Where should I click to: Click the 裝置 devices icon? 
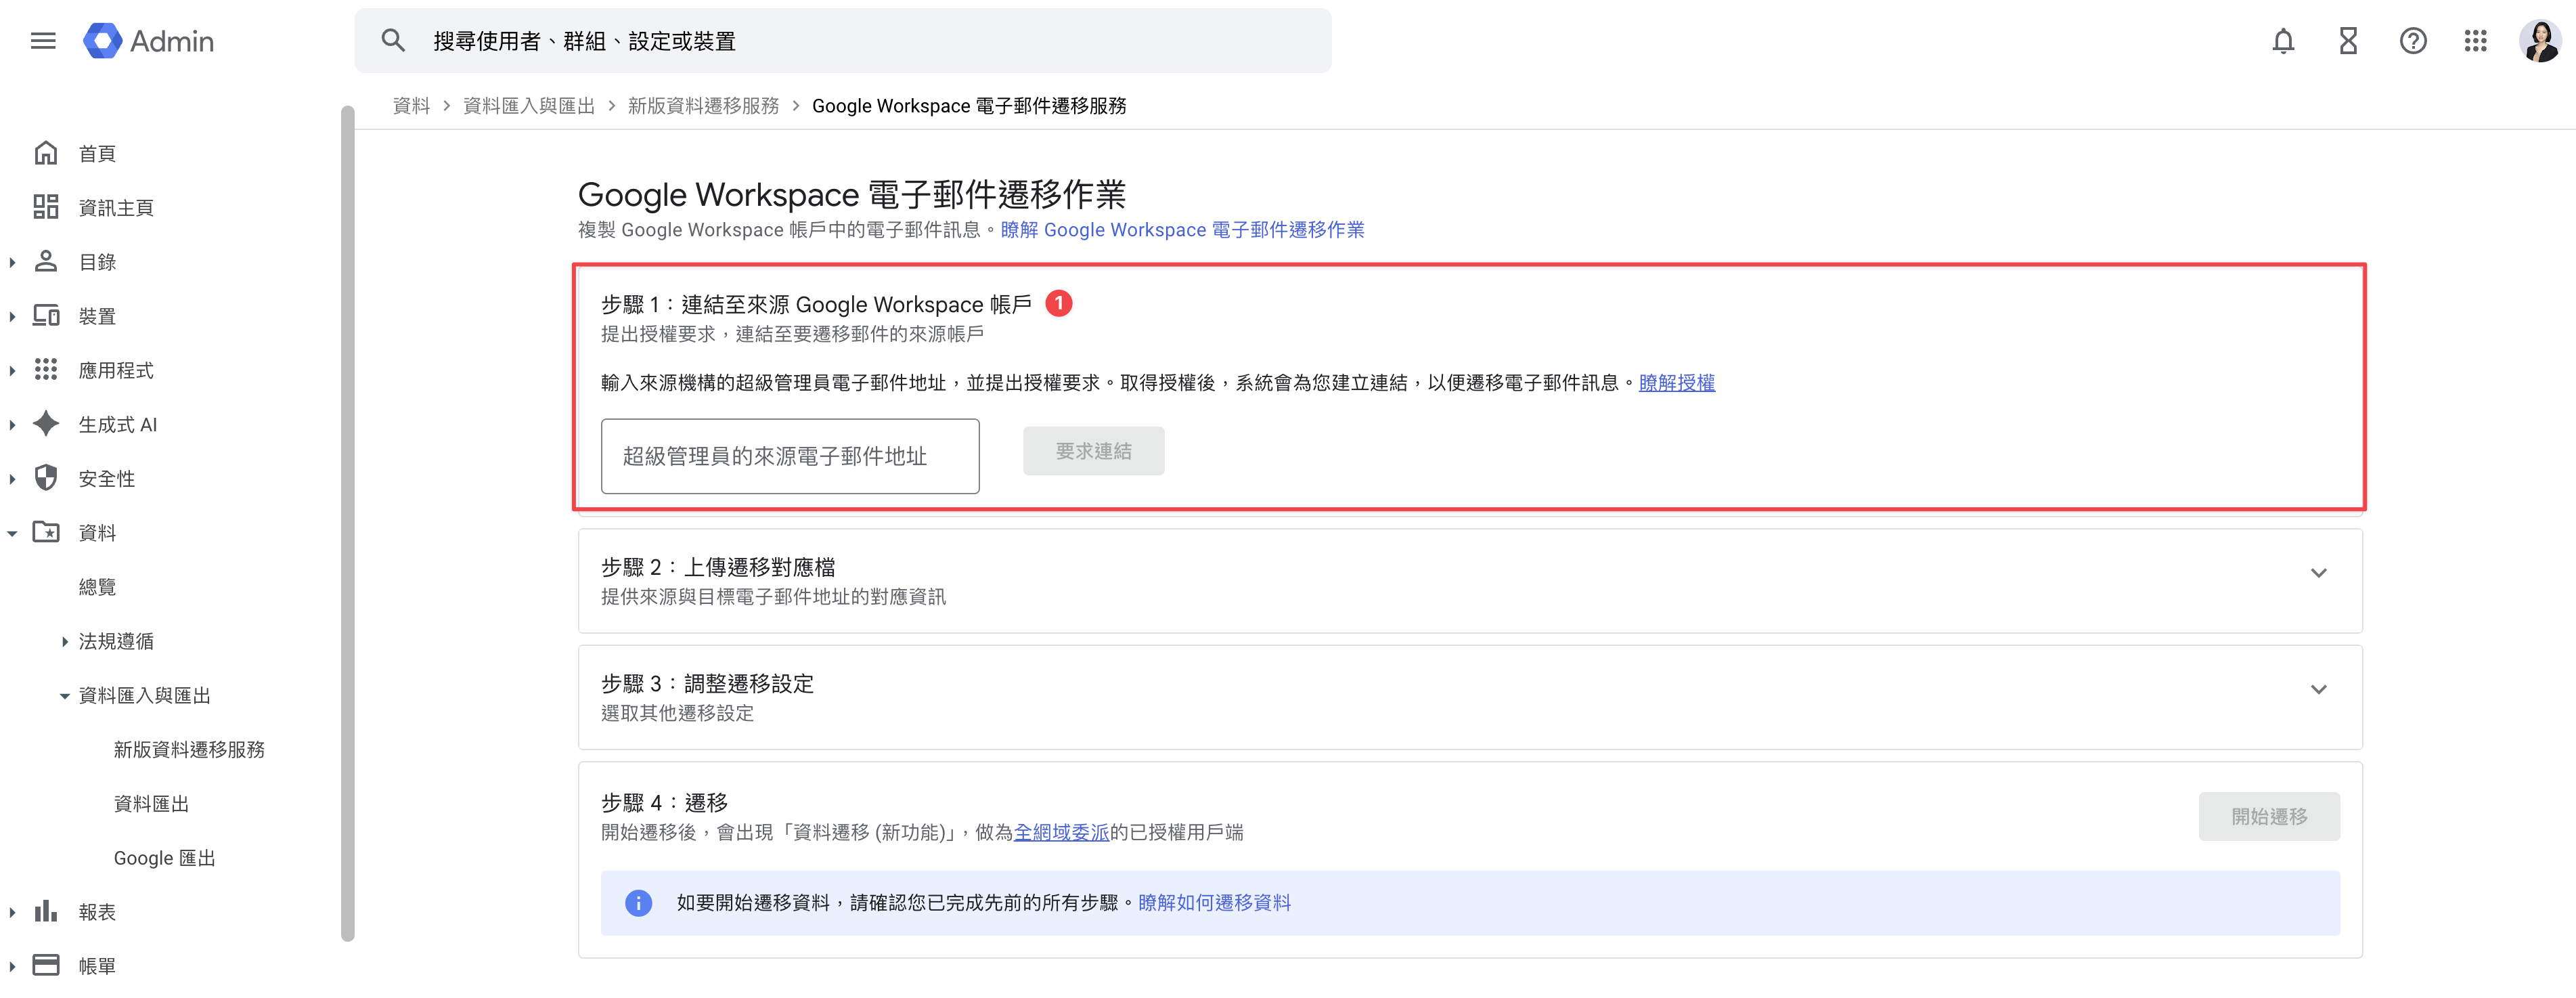pos(46,315)
